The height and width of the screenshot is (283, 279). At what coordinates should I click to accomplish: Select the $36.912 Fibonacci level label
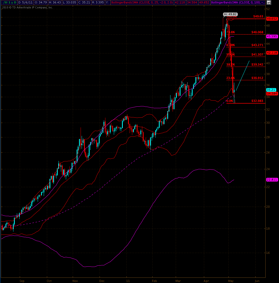coord(257,78)
